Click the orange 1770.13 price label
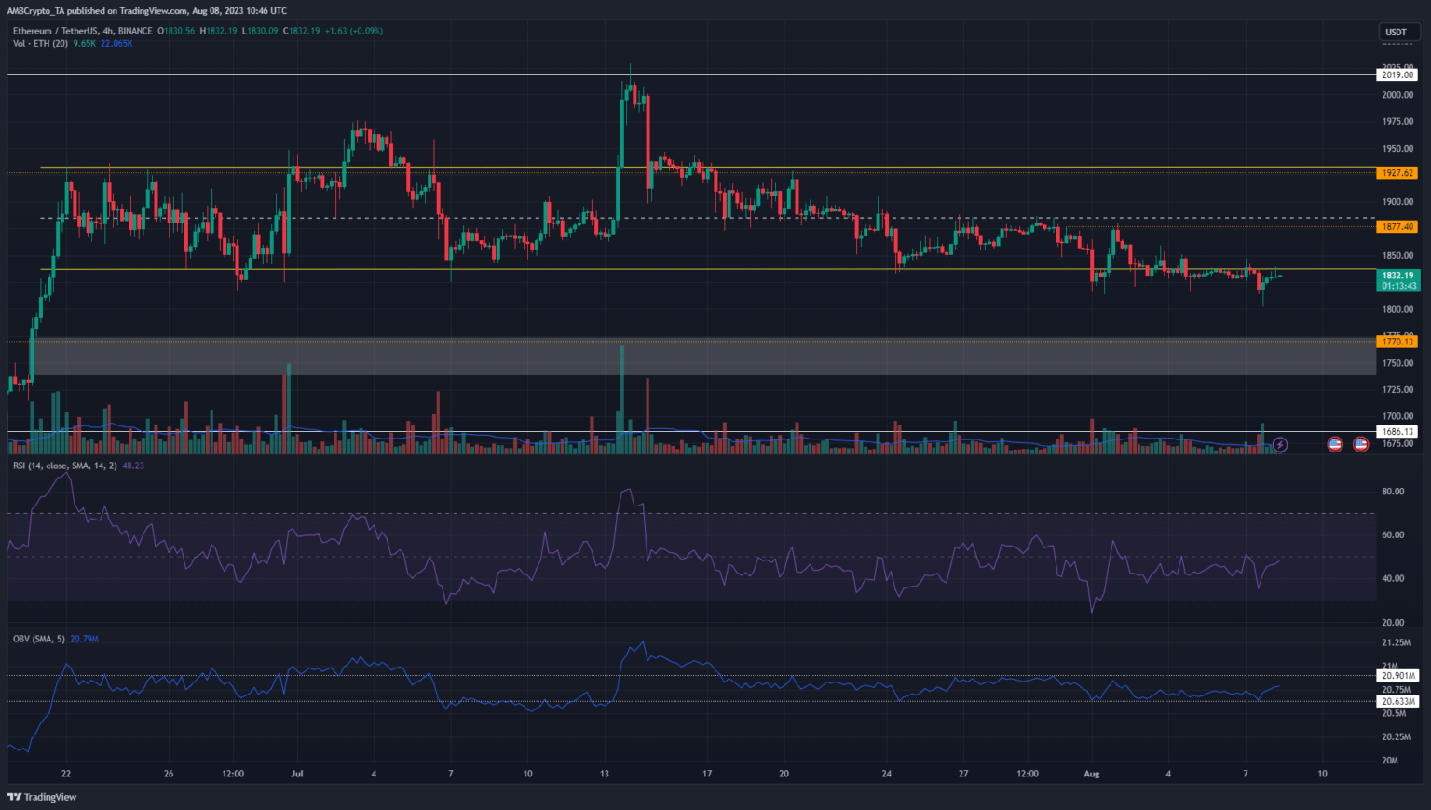Image resolution: width=1431 pixels, height=810 pixels. (x=1397, y=342)
